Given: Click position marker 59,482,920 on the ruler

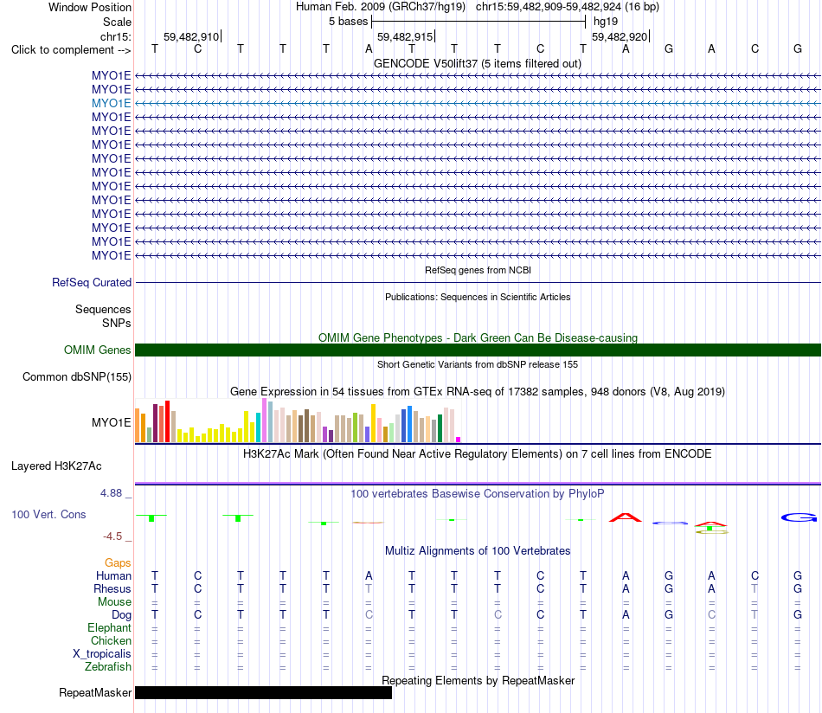Looking at the screenshot, I should [620, 36].
